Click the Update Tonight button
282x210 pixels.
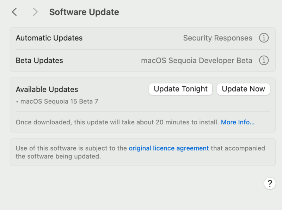[x=180, y=89]
